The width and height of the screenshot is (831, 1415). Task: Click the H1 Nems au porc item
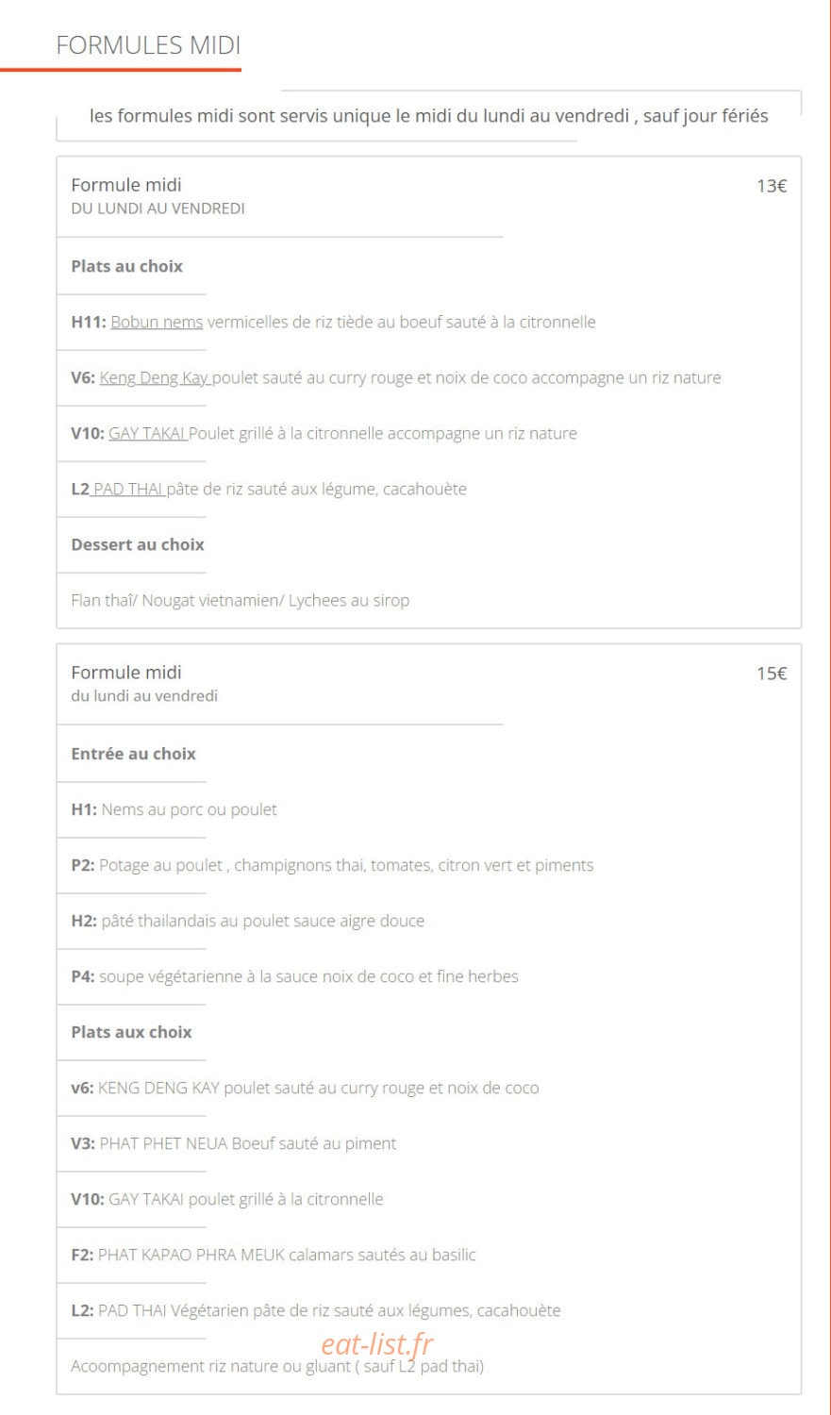(175, 809)
